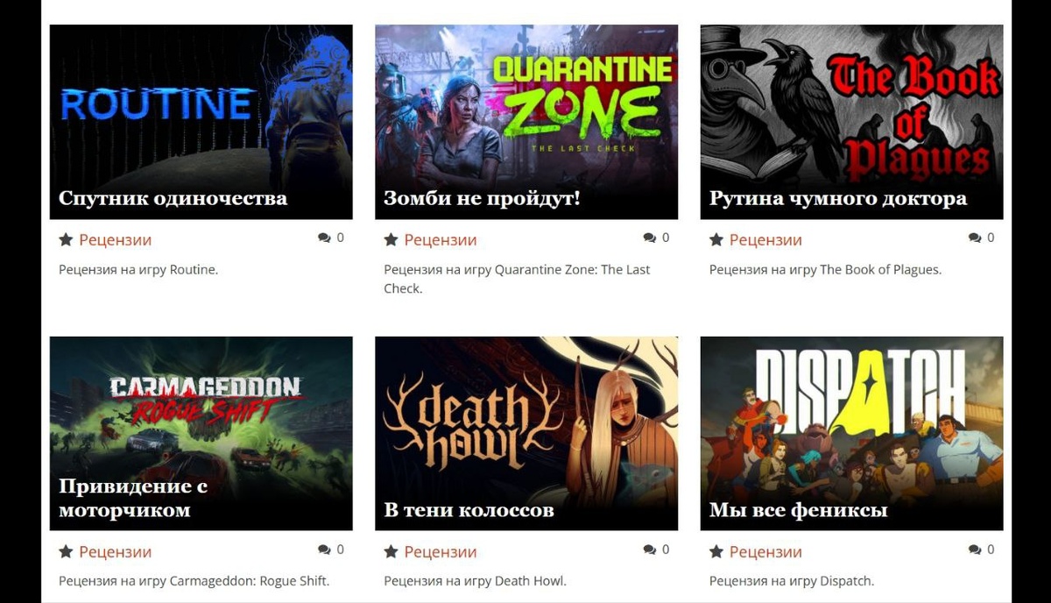Open the article В тени колоссов

pyautogui.click(x=469, y=510)
